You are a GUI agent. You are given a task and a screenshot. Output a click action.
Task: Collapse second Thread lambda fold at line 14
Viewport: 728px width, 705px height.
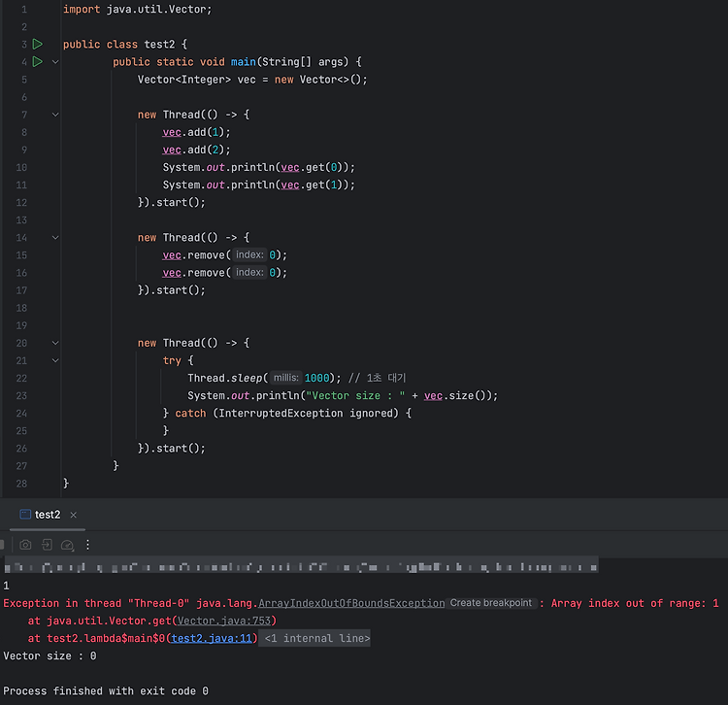point(55,238)
